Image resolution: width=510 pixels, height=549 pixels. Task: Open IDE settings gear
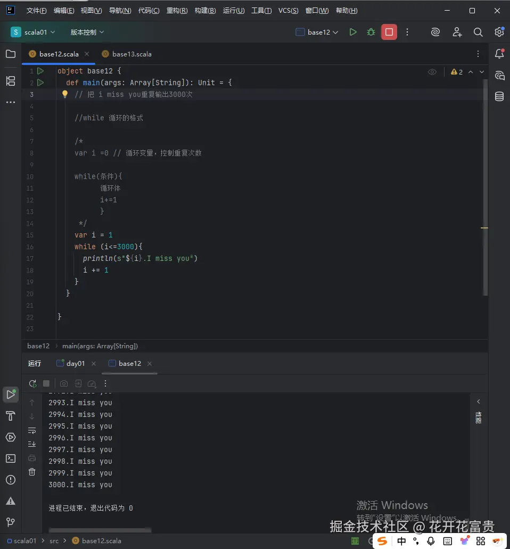point(499,32)
